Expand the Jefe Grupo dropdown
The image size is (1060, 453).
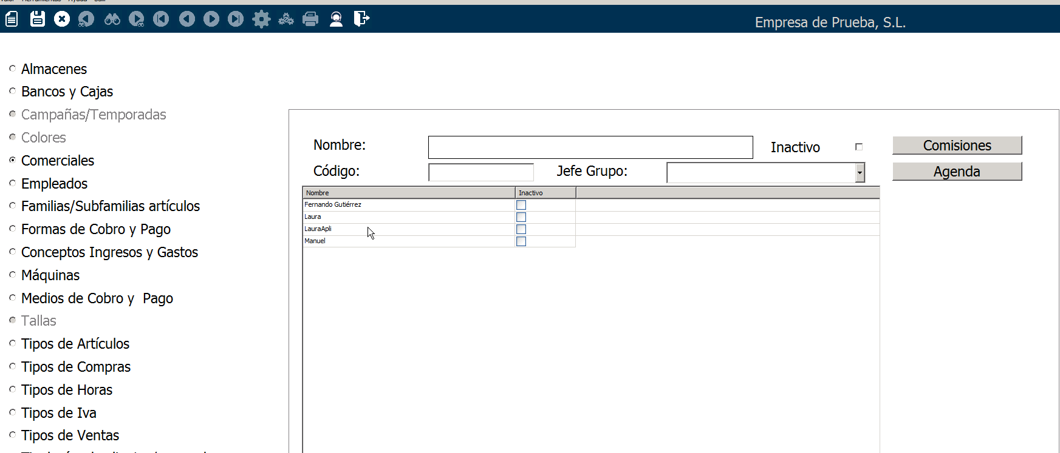(x=860, y=173)
